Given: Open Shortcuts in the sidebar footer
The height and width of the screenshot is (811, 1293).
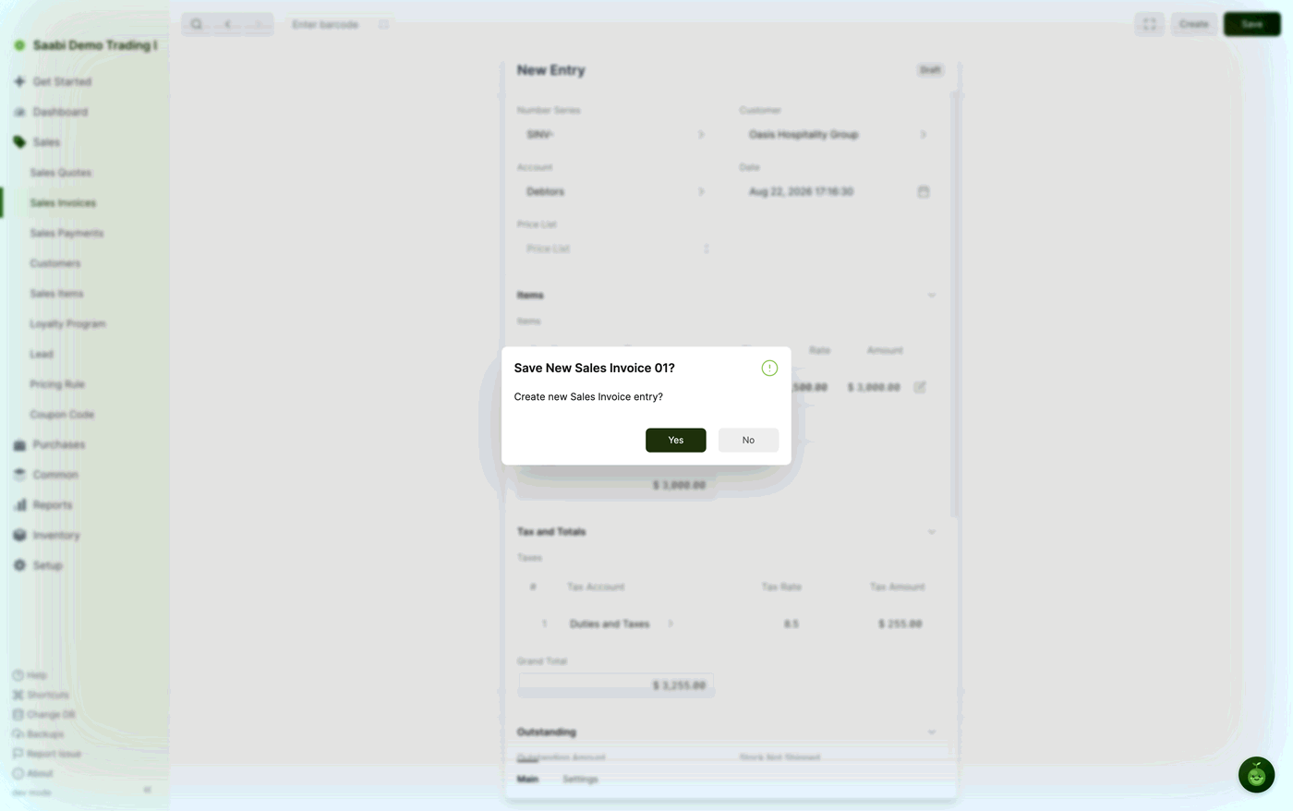Looking at the screenshot, I should (x=41, y=695).
